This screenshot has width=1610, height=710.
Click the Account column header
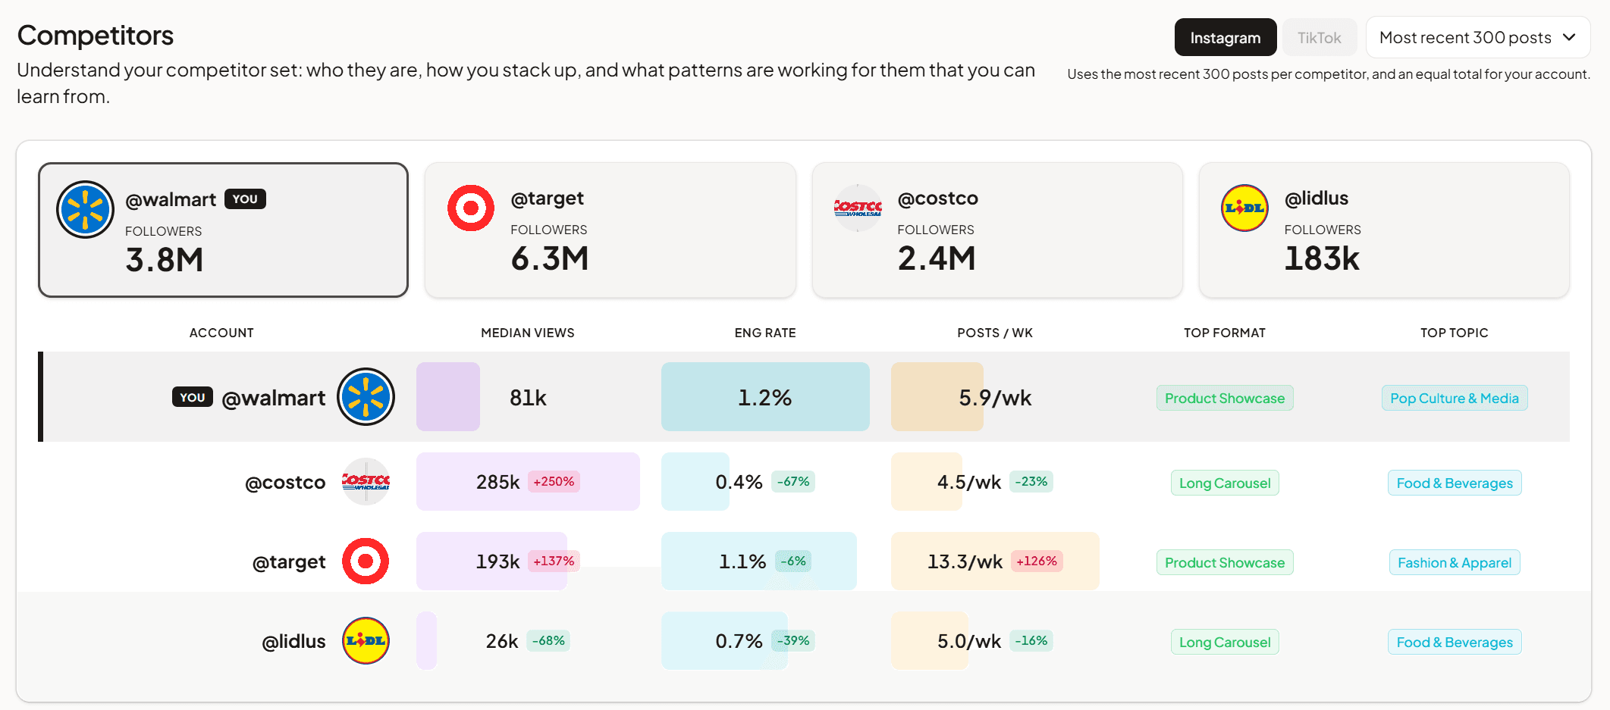pyautogui.click(x=221, y=333)
